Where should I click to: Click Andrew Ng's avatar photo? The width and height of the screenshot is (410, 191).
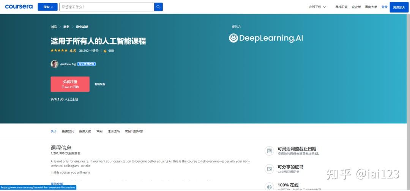point(54,64)
